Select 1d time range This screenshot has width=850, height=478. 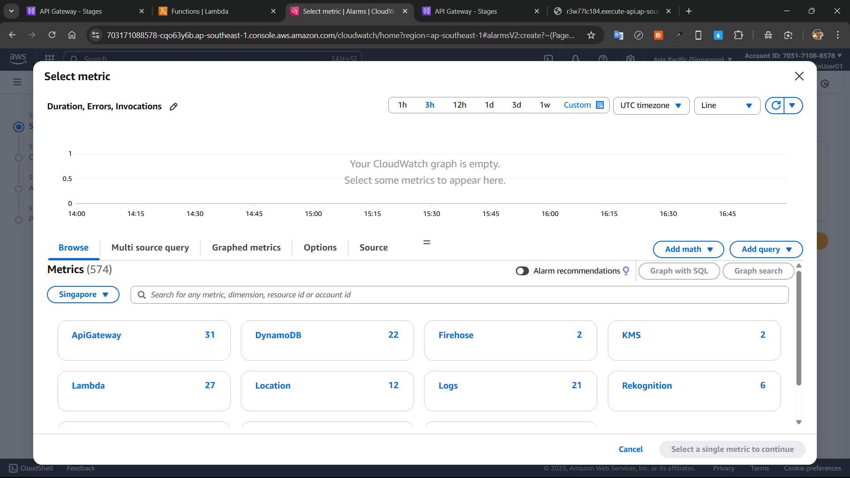click(489, 105)
